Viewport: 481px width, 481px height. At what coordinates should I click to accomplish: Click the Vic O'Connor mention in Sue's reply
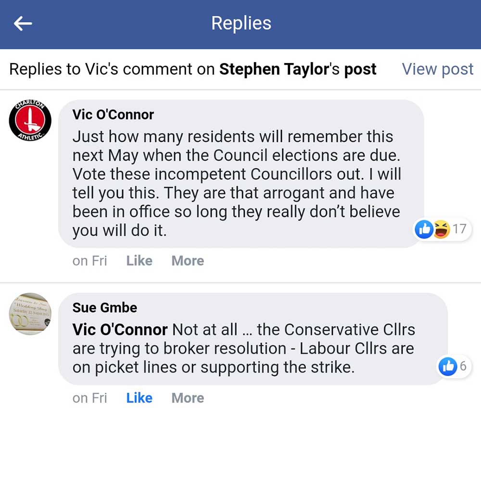(x=120, y=329)
